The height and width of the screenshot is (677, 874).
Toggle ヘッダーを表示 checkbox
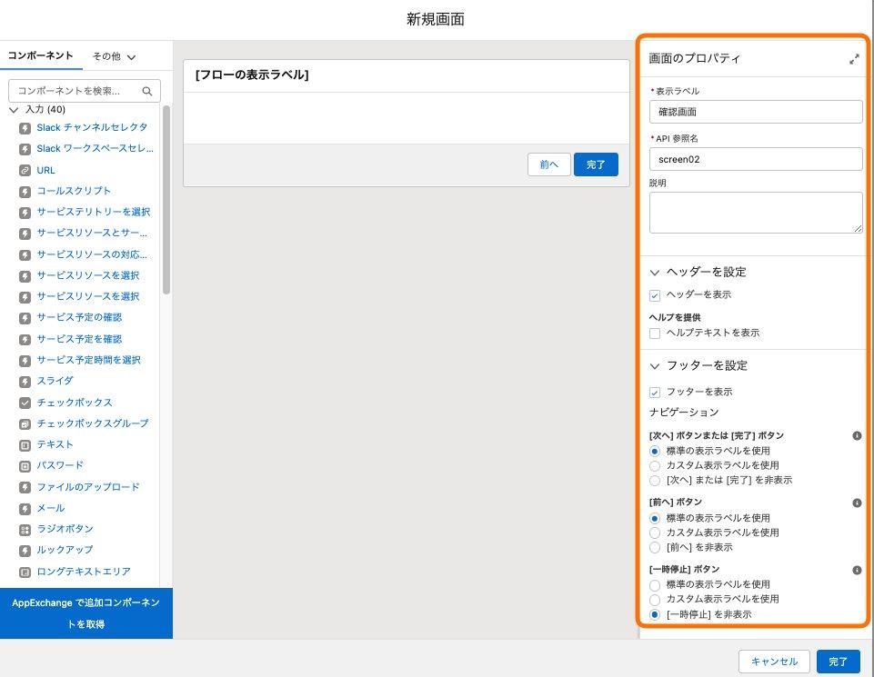pyautogui.click(x=655, y=295)
